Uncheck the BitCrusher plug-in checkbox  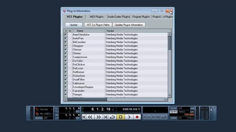coord(66,42)
